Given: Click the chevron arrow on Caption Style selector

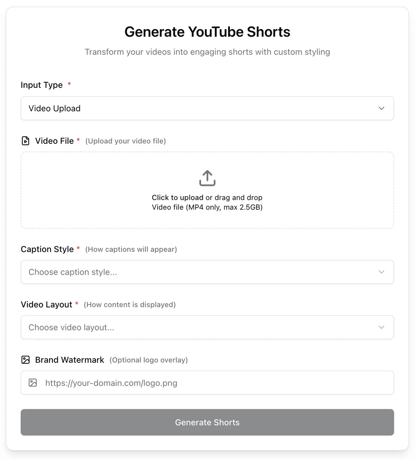Looking at the screenshot, I should click(x=381, y=272).
